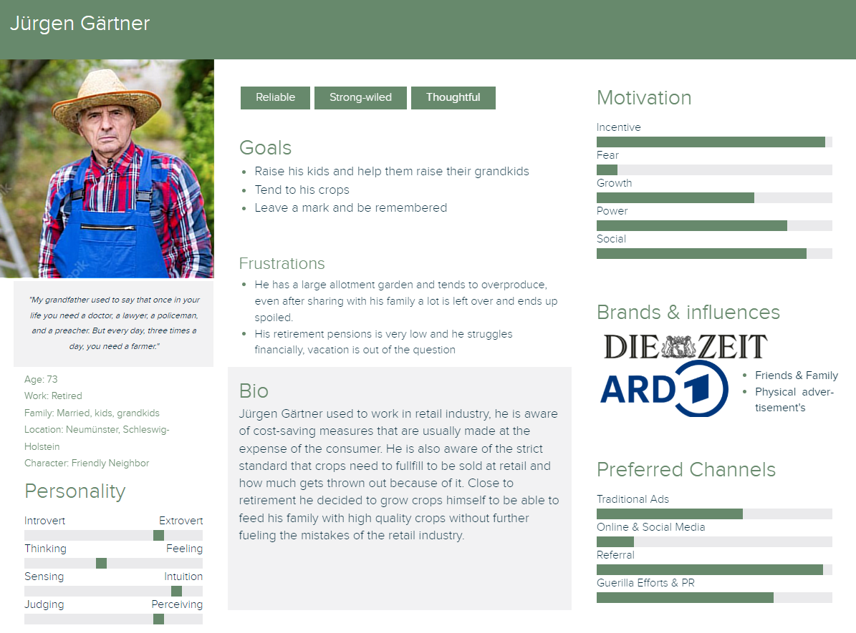
Task: Click the 'Feeling' label
Action: (184, 549)
